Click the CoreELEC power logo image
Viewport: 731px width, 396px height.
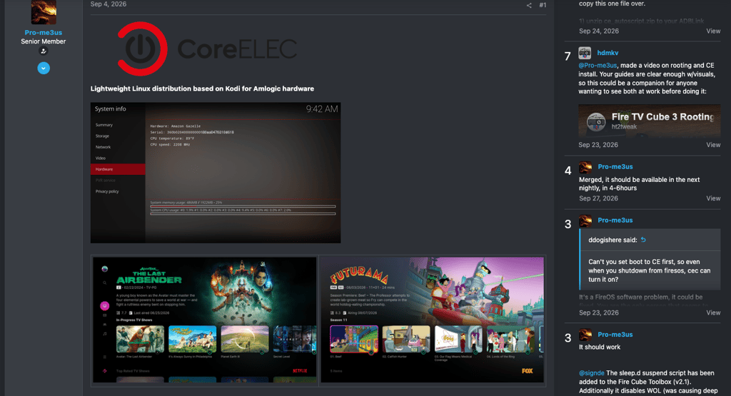pyautogui.click(x=142, y=49)
